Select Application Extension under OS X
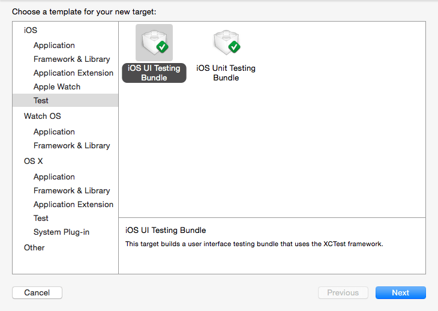 (x=73, y=204)
